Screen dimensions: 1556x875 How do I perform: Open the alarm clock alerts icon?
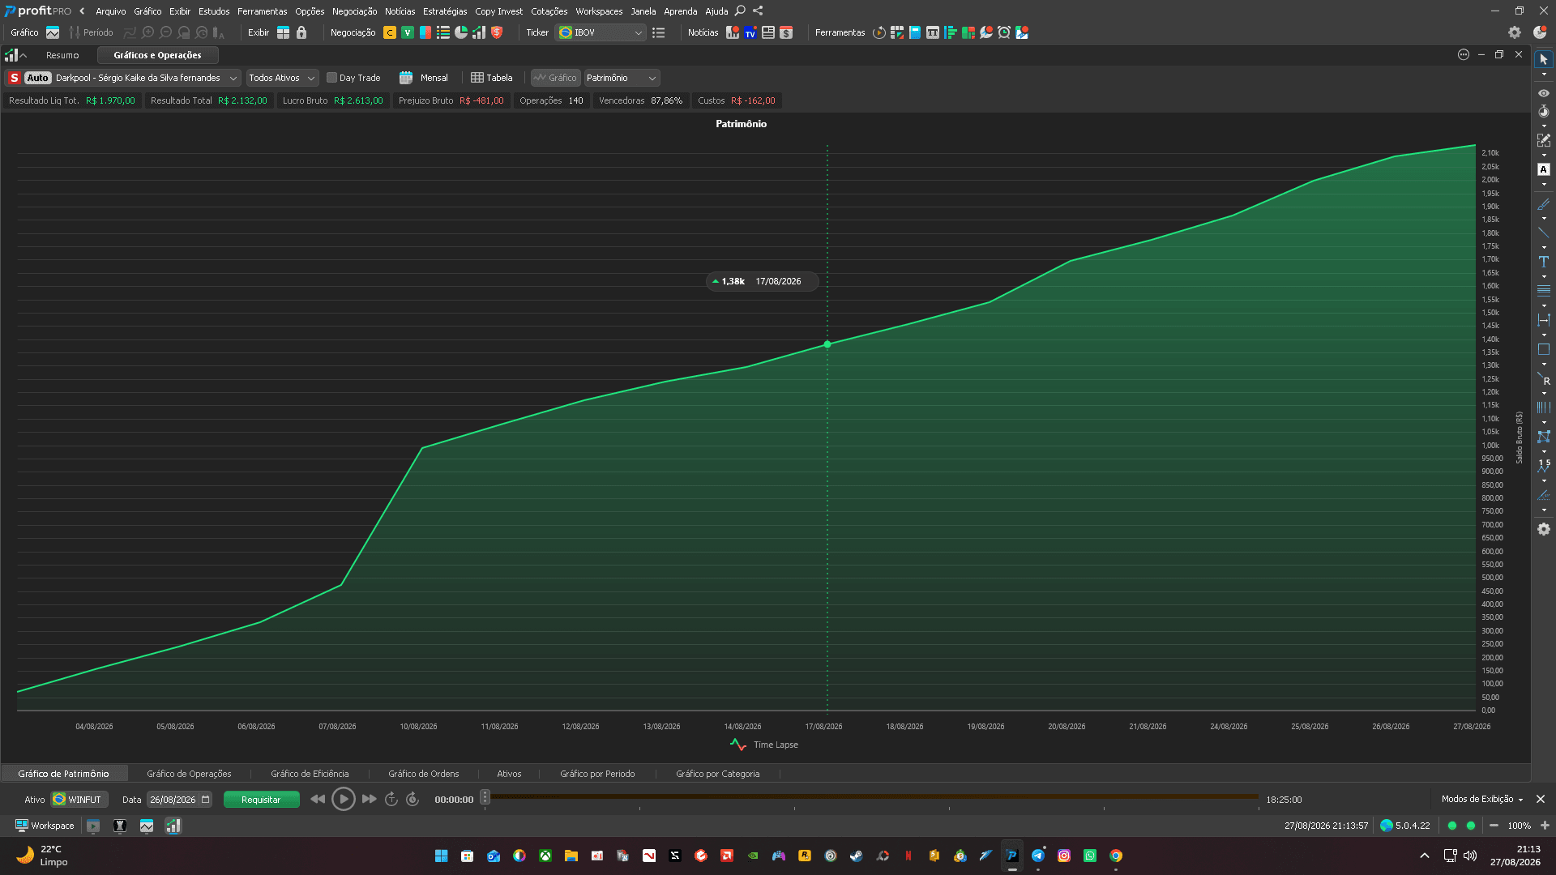(1004, 32)
